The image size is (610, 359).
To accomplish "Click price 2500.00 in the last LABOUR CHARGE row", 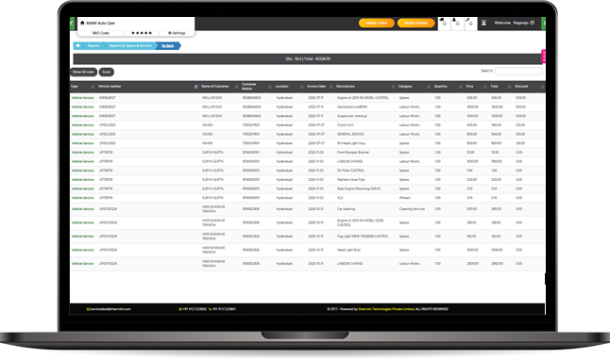I will coord(472,264).
